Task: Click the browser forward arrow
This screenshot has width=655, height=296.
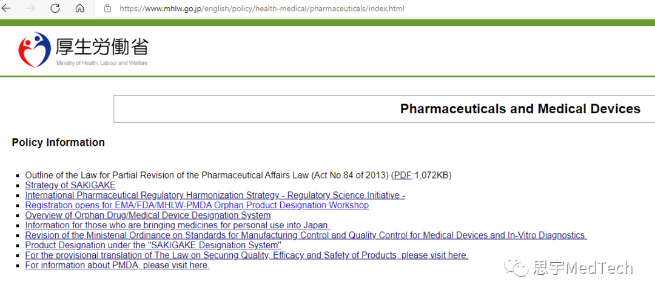Action: tap(30, 8)
